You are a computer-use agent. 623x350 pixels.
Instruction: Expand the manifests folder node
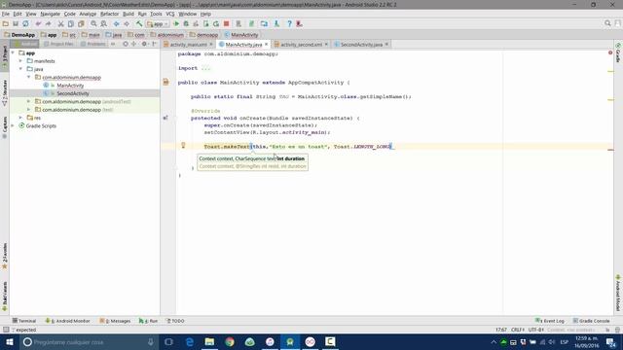[x=21, y=60]
